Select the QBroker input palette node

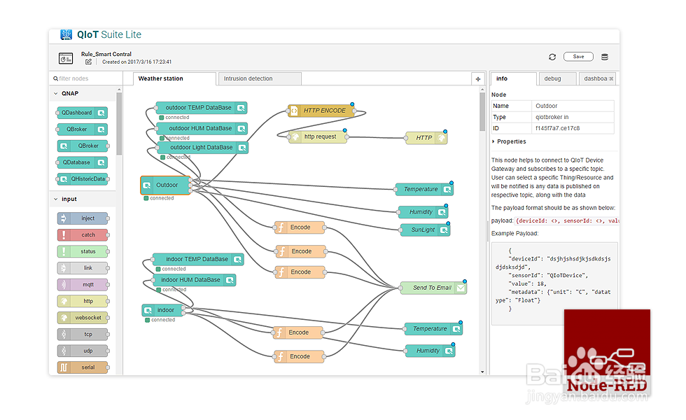[x=83, y=146]
